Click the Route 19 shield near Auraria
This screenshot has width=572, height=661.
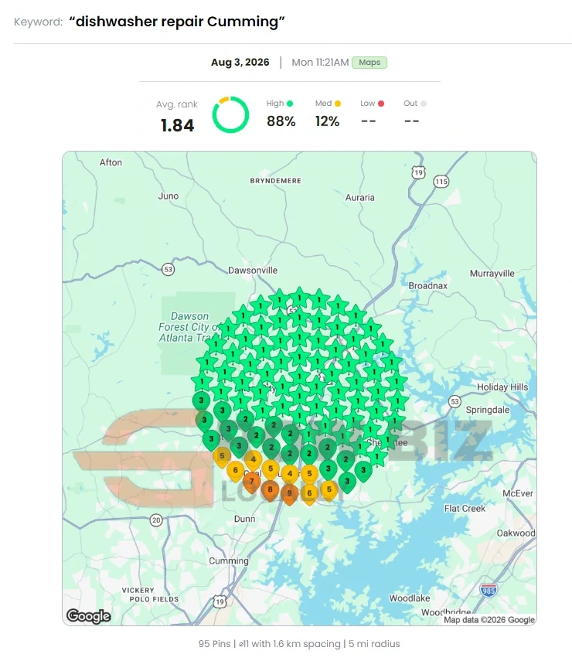[418, 172]
